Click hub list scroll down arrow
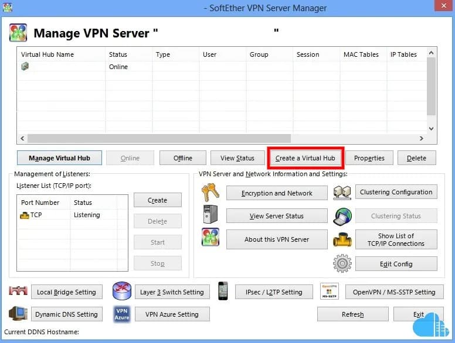455x343 pixels. tap(431, 129)
